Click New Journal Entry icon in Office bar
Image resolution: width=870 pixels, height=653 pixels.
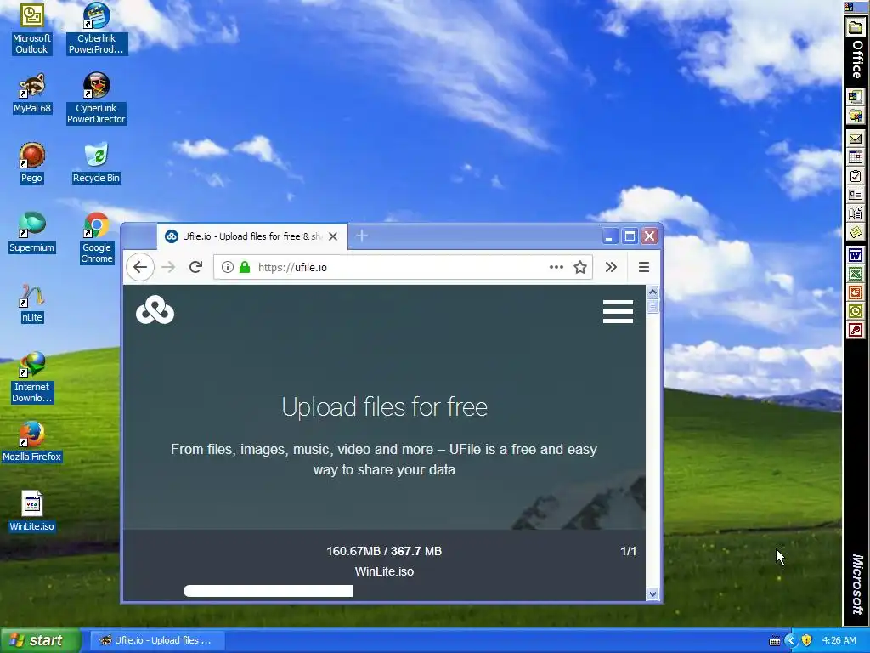point(856,213)
